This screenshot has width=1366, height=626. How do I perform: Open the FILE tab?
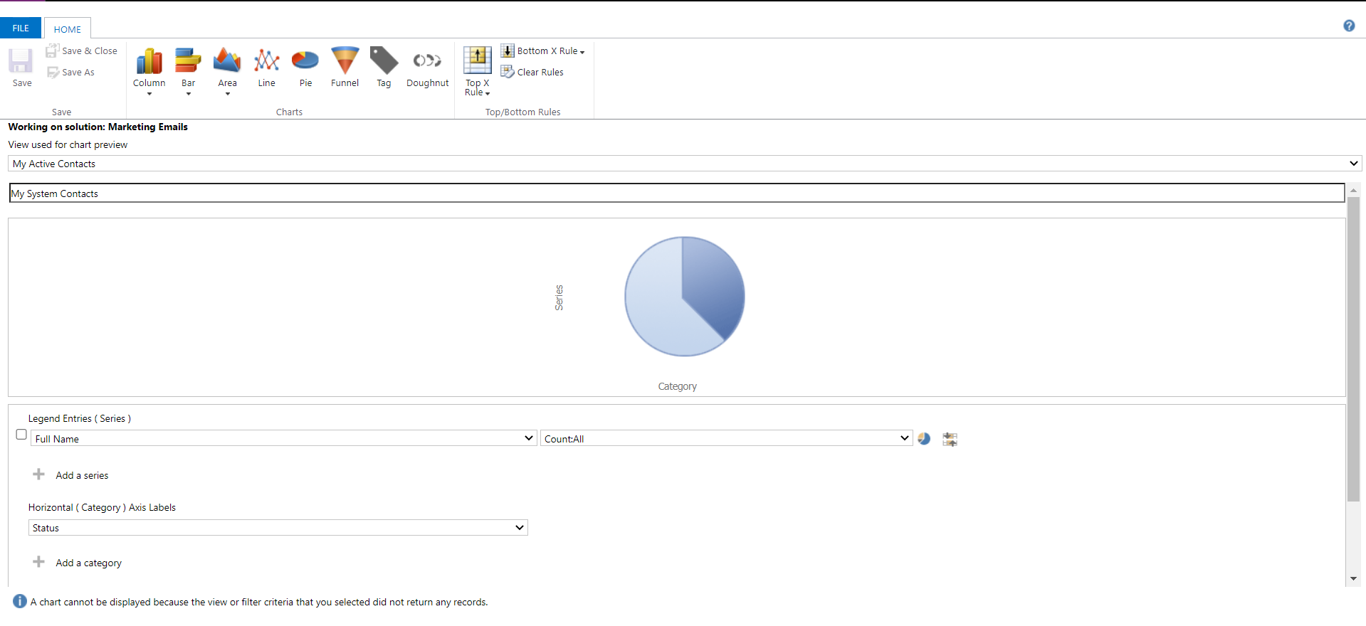(x=21, y=28)
